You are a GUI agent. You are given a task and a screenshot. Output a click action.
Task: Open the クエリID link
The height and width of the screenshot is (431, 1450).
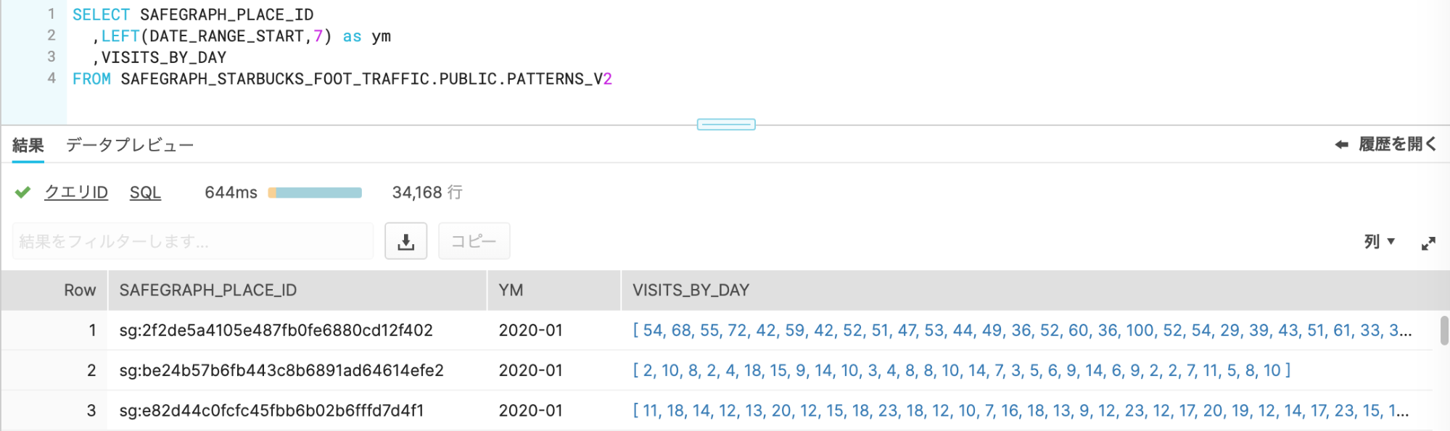(76, 192)
